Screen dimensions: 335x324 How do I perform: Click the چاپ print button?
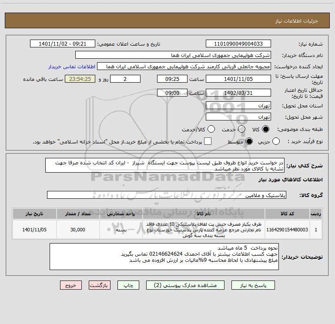point(128,285)
